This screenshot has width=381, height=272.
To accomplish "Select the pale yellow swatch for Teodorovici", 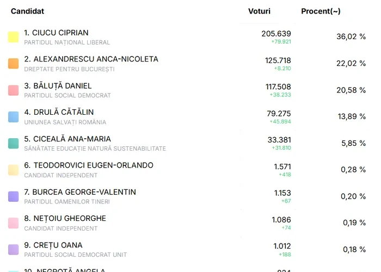I will 14,170.
